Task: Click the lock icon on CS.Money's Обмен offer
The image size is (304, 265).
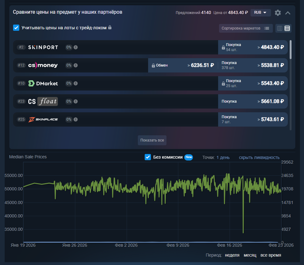Action: tap(153, 65)
